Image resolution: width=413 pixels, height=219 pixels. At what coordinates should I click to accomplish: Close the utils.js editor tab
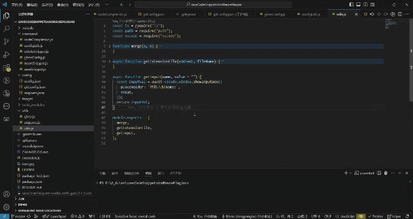pos(356,14)
